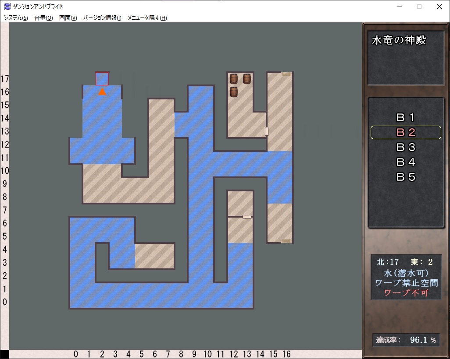Select the highlighted B2 floor
Image resolution: width=450 pixels, height=359 pixels.
pos(406,132)
